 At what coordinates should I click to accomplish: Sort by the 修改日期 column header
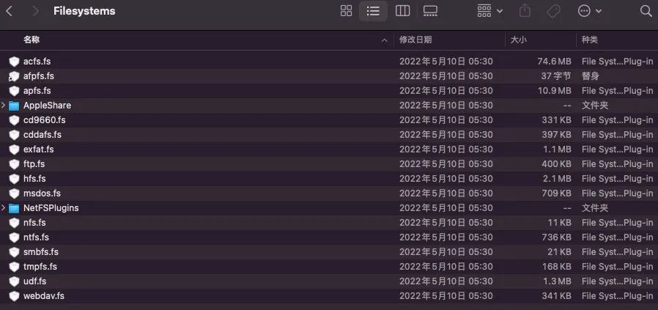pyautogui.click(x=415, y=40)
